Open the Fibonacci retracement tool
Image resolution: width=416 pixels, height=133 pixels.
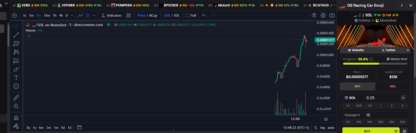16,44
